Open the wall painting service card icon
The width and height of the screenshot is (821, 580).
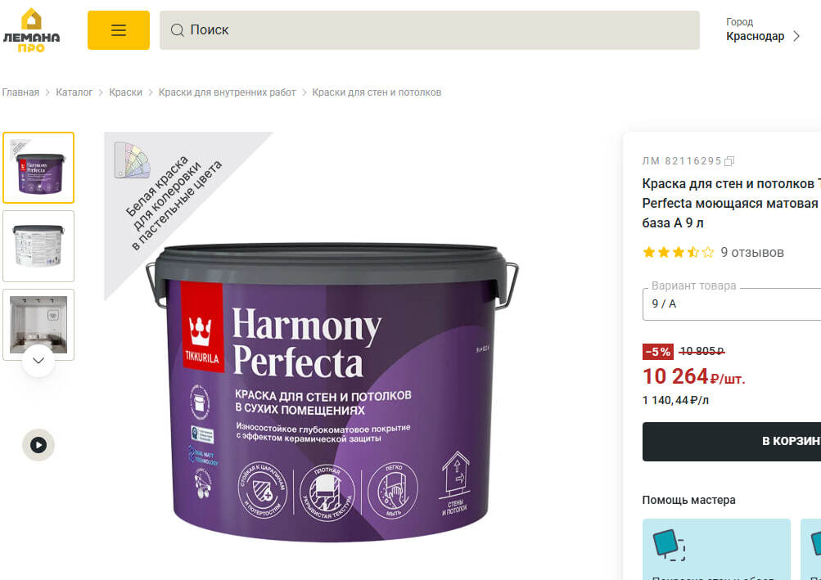(x=669, y=545)
